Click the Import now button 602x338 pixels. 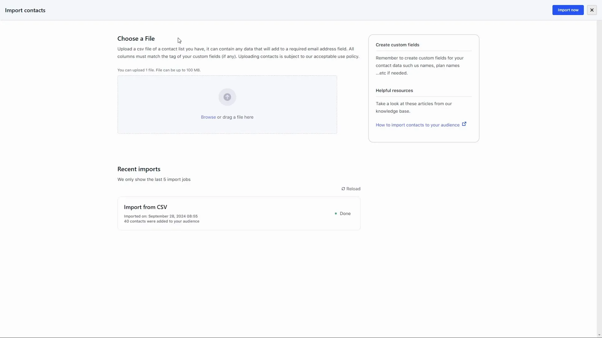pyautogui.click(x=568, y=10)
